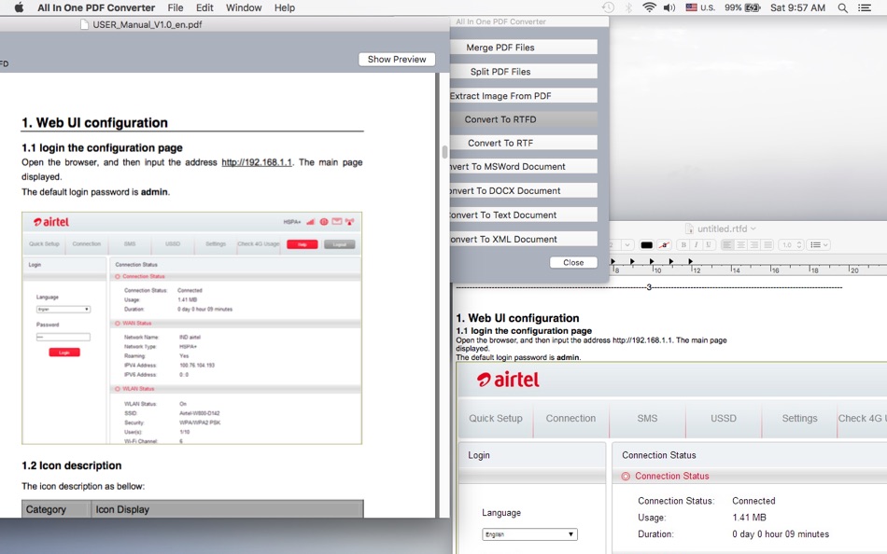Screen dimensions: 887x554
Task: Click the untitled.rtfd document icon
Action: pos(689,229)
